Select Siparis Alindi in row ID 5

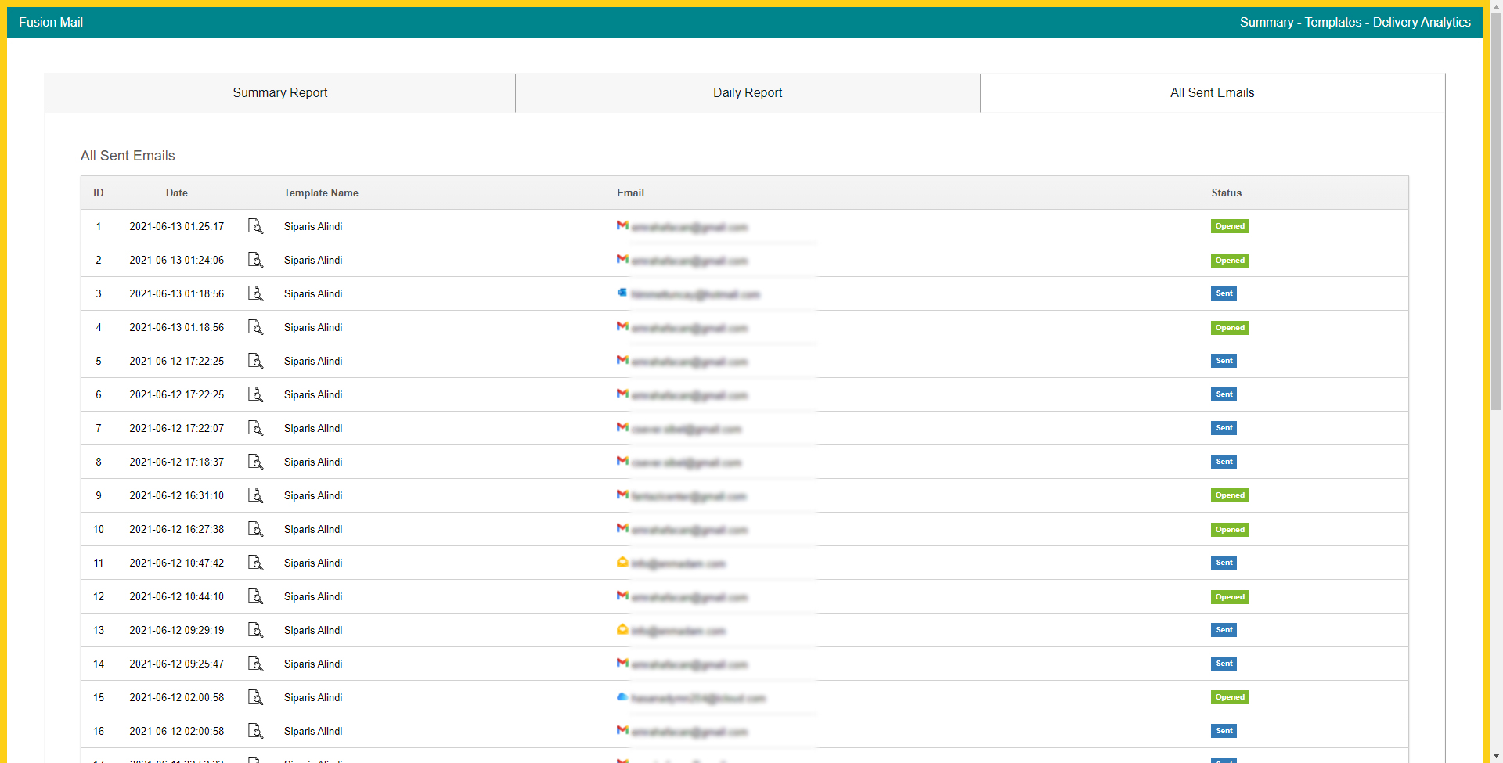tap(313, 361)
